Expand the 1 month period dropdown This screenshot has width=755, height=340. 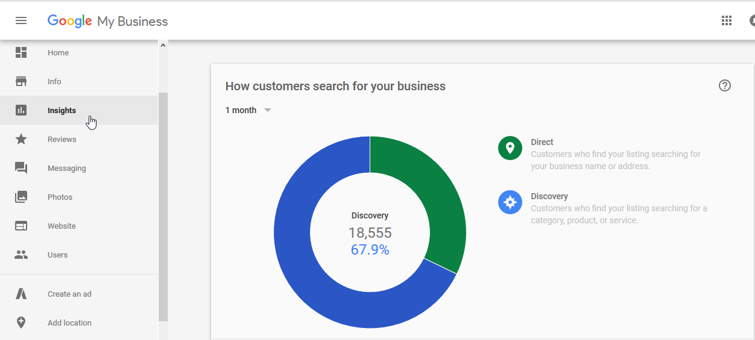268,110
